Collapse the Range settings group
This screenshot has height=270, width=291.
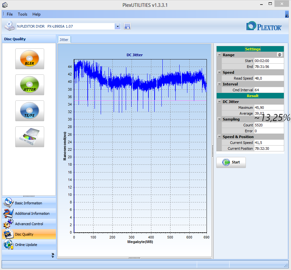(x=219, y=55)
